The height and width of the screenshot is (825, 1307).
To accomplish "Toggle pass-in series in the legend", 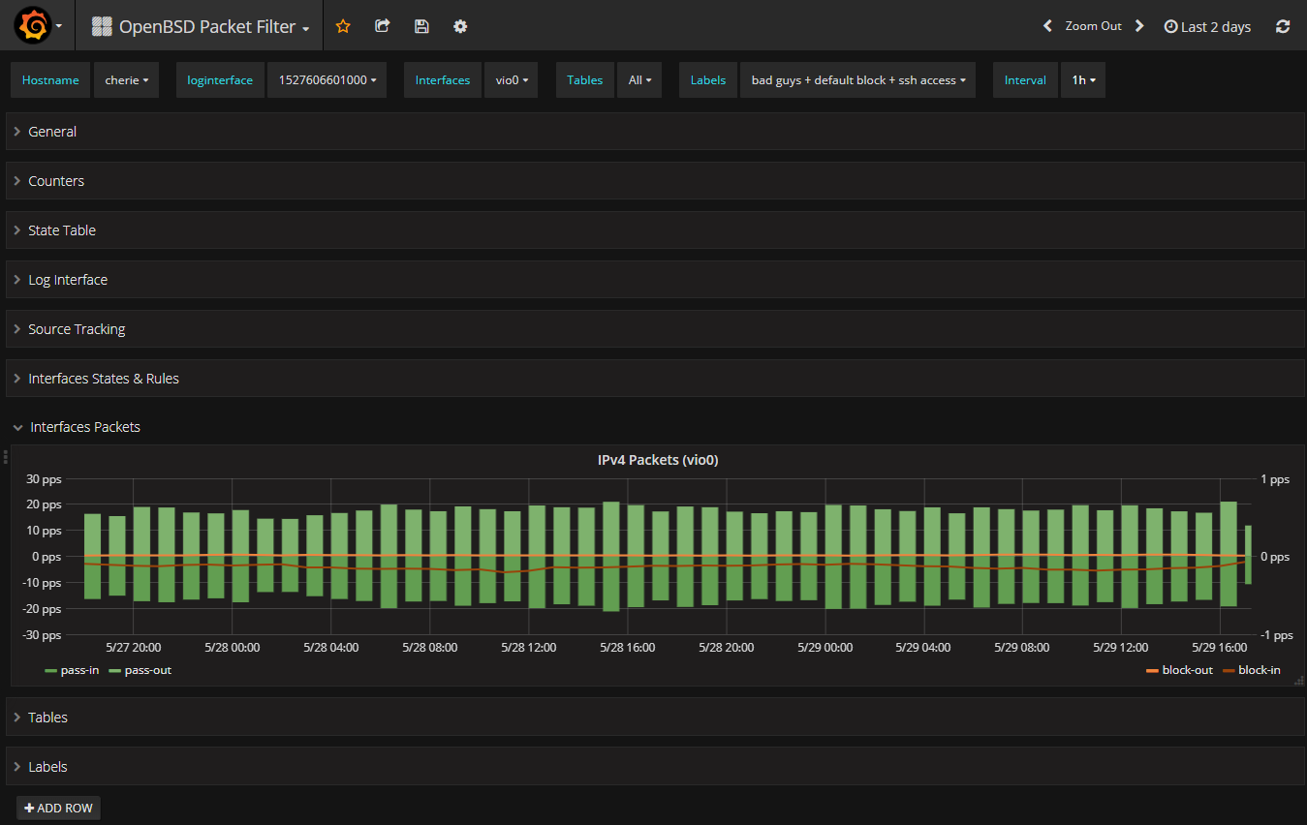I will pos(80,670).
